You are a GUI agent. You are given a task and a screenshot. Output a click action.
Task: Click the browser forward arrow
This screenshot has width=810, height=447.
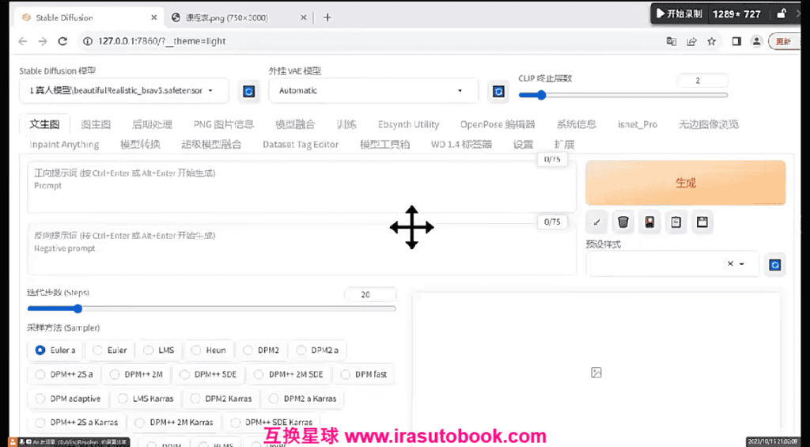43,41
